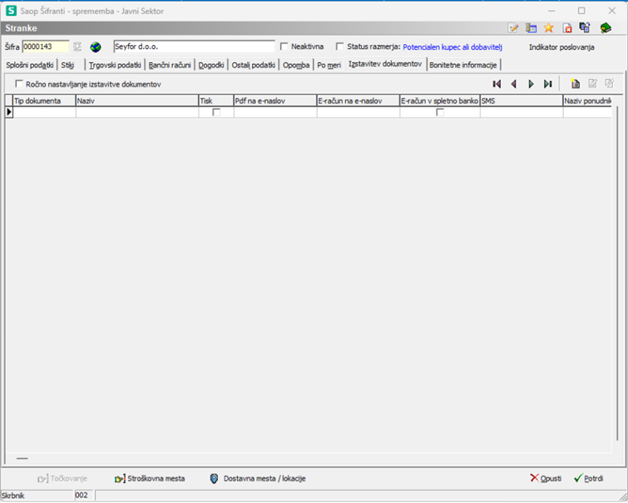
Task: Click the Skrbnik status bar entry
Action: coord(37,496)
